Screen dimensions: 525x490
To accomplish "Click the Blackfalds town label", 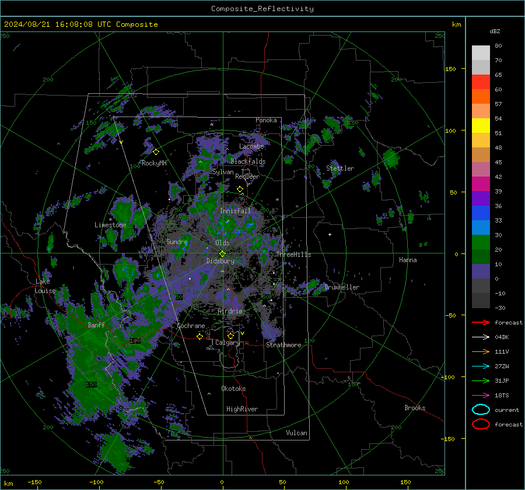I will coord(248,161).
